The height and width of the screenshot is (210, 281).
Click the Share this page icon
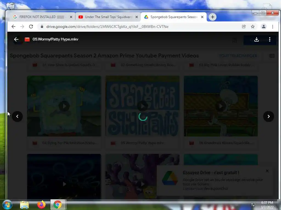click(244, 27)
